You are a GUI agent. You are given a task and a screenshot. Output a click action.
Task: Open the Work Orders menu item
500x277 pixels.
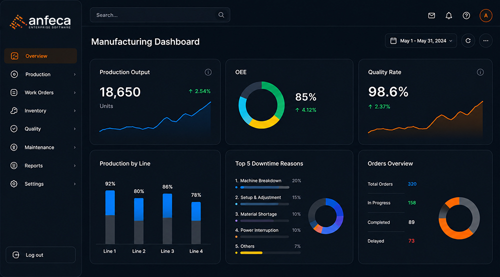[40, 92]
